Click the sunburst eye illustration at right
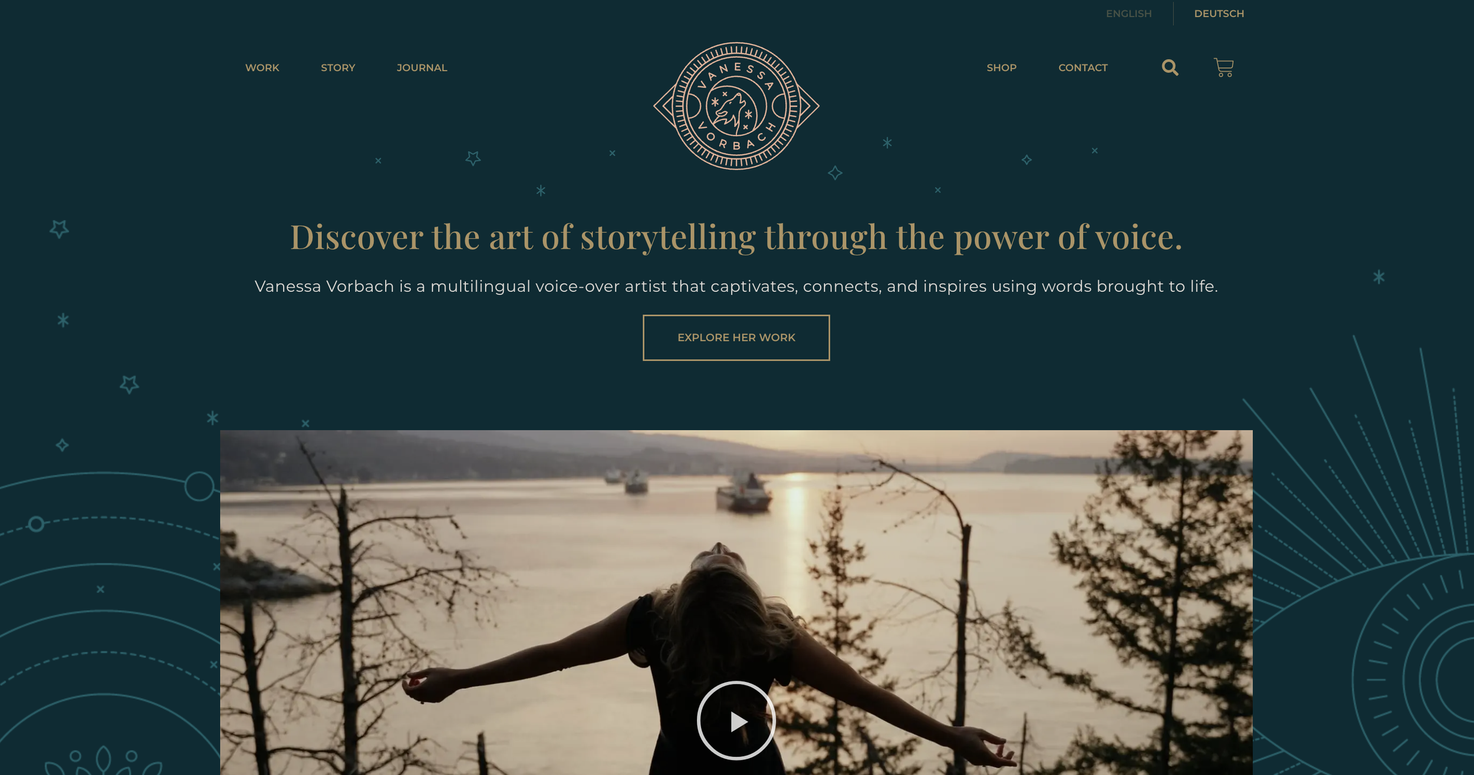The image size is (1474, 775). [x=1362, y=555]
